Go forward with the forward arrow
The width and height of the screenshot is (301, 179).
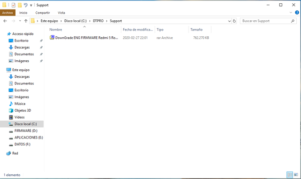[x=13, y=21]
